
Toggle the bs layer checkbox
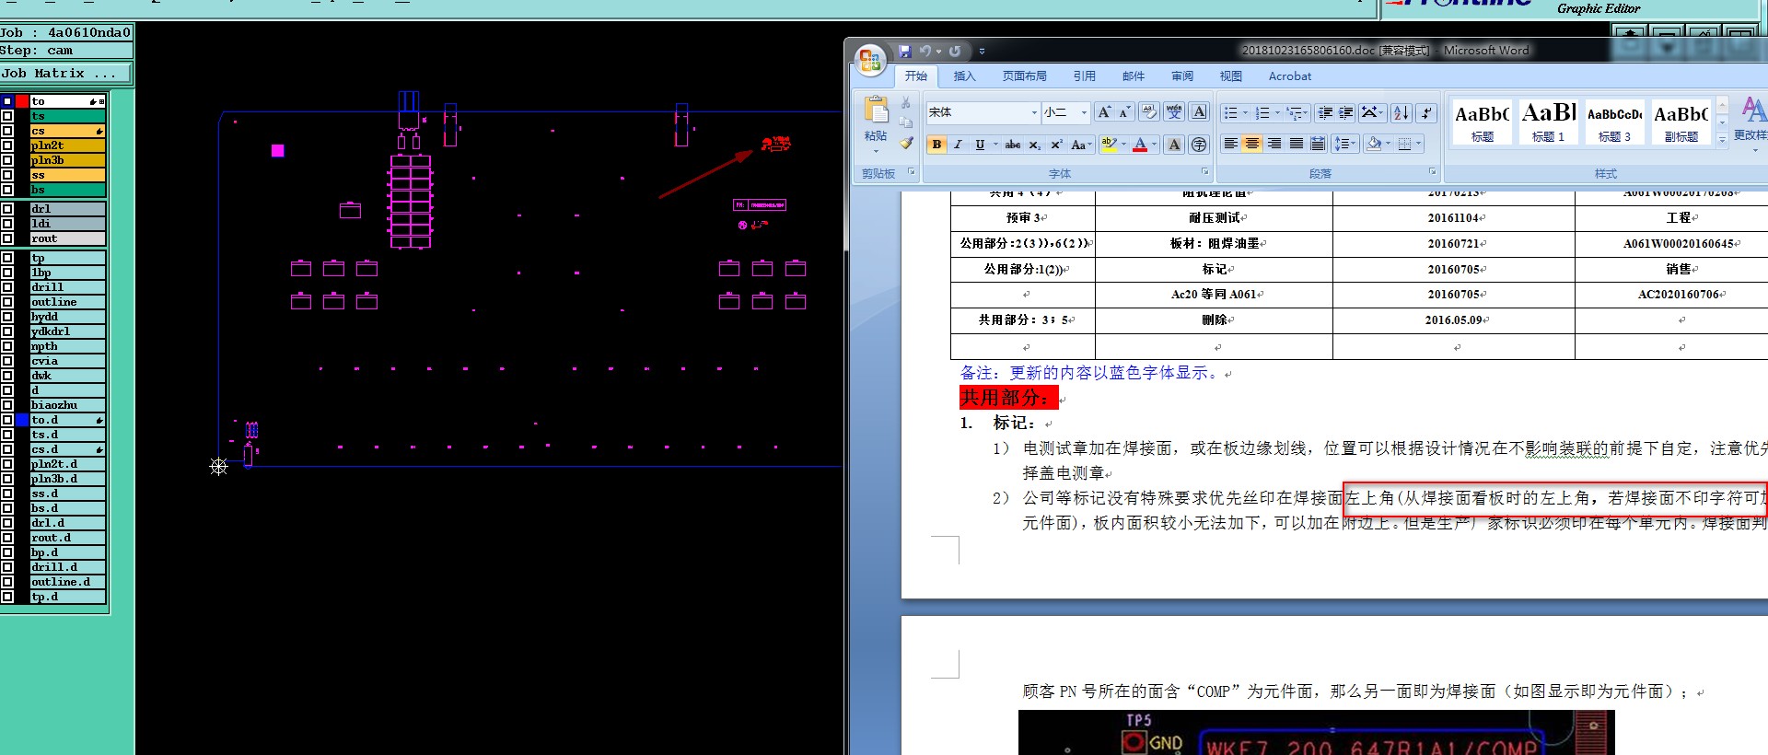click(7, 190)
